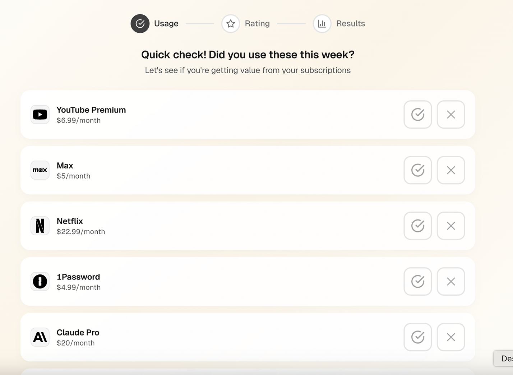Mark 1Password as used this week
Screen dimensions: 513x375
(417, 282)
